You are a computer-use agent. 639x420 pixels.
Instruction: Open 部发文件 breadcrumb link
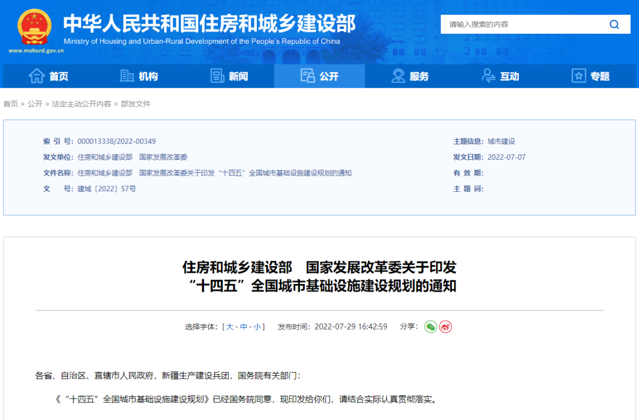pos(135,104)
